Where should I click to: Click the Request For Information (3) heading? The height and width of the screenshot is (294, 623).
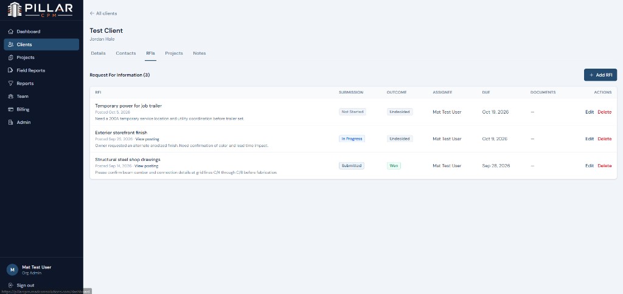tap(120, 75)
